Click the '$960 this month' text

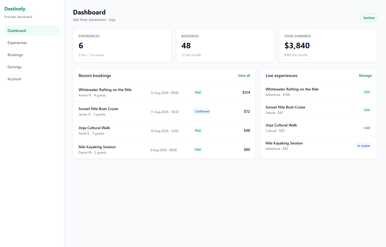tap(296, 55)
